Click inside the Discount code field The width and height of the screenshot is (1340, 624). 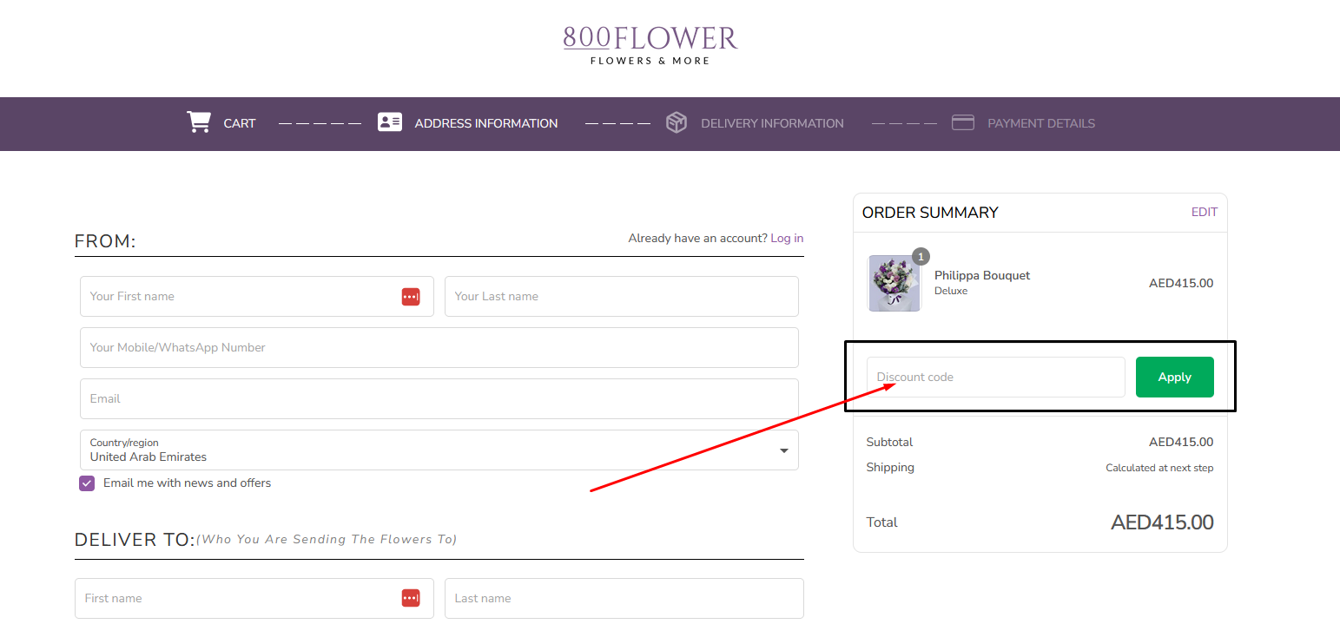pos(995,377)
